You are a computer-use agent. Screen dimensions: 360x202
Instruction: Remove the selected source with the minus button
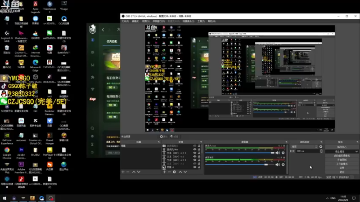tap(169, 172)
